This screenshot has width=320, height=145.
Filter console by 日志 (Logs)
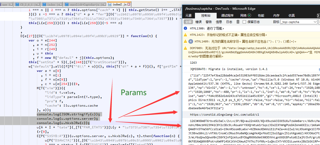229,22
